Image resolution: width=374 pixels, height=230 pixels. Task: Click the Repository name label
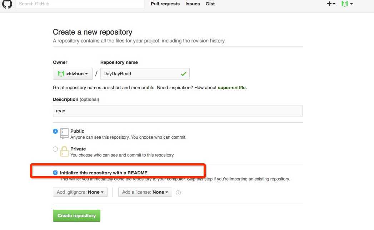[x=119, y=62]
